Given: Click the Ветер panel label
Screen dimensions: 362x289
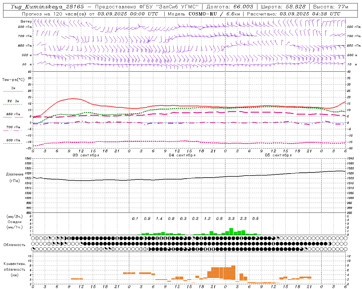Looking at the screenshot, I should [26, 21].
